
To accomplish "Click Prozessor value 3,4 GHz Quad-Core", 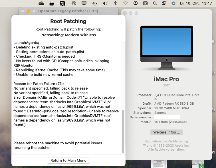I will (x=177, y=97).
